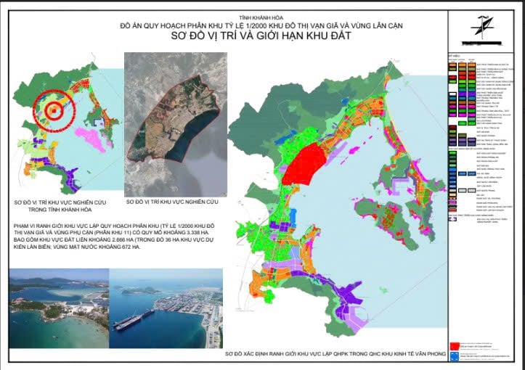Click the caption below the satellite image

(x=171, y=201)
